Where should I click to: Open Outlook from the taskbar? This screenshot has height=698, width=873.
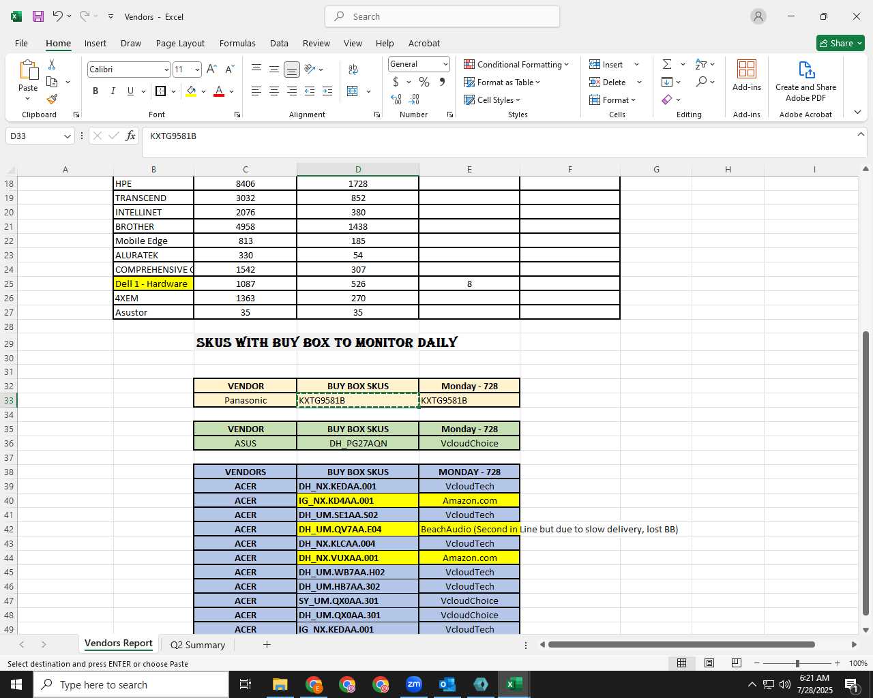(x=447, y=684)
